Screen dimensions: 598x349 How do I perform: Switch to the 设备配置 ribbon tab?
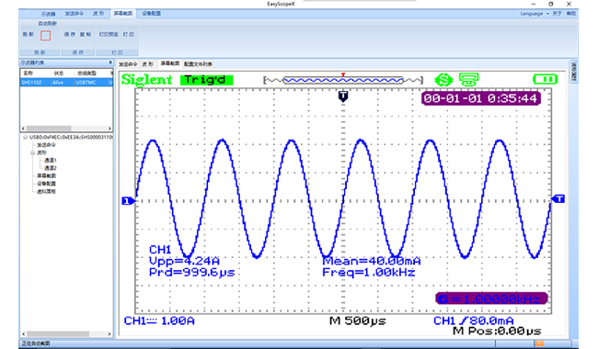coord(152,14)
